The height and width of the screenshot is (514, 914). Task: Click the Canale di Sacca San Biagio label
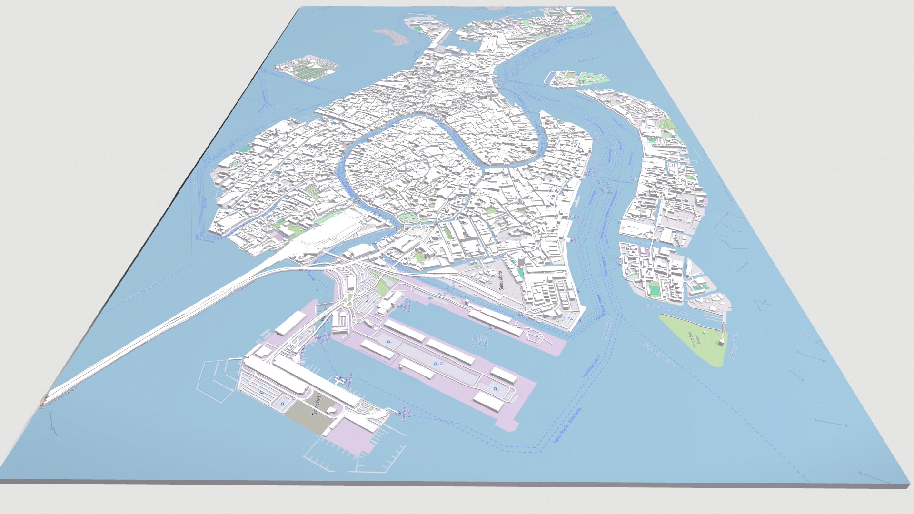669,310
